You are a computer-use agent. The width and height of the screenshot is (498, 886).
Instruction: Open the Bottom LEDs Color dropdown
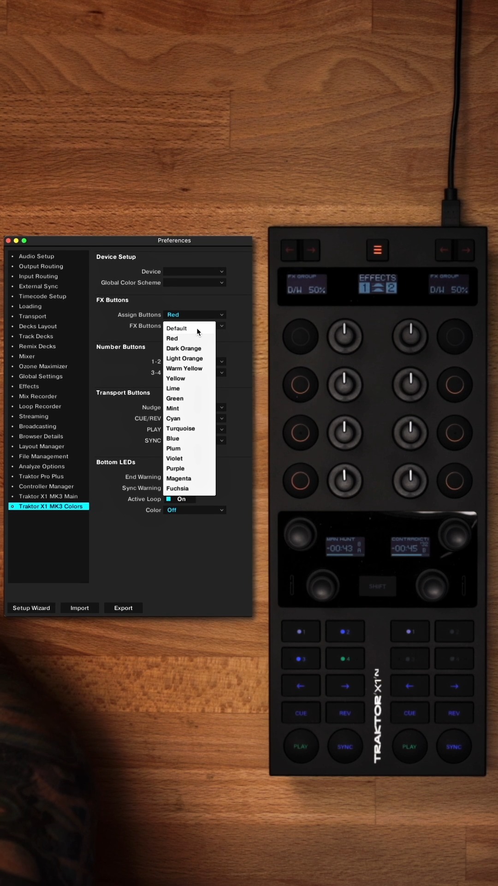[195, 510]
